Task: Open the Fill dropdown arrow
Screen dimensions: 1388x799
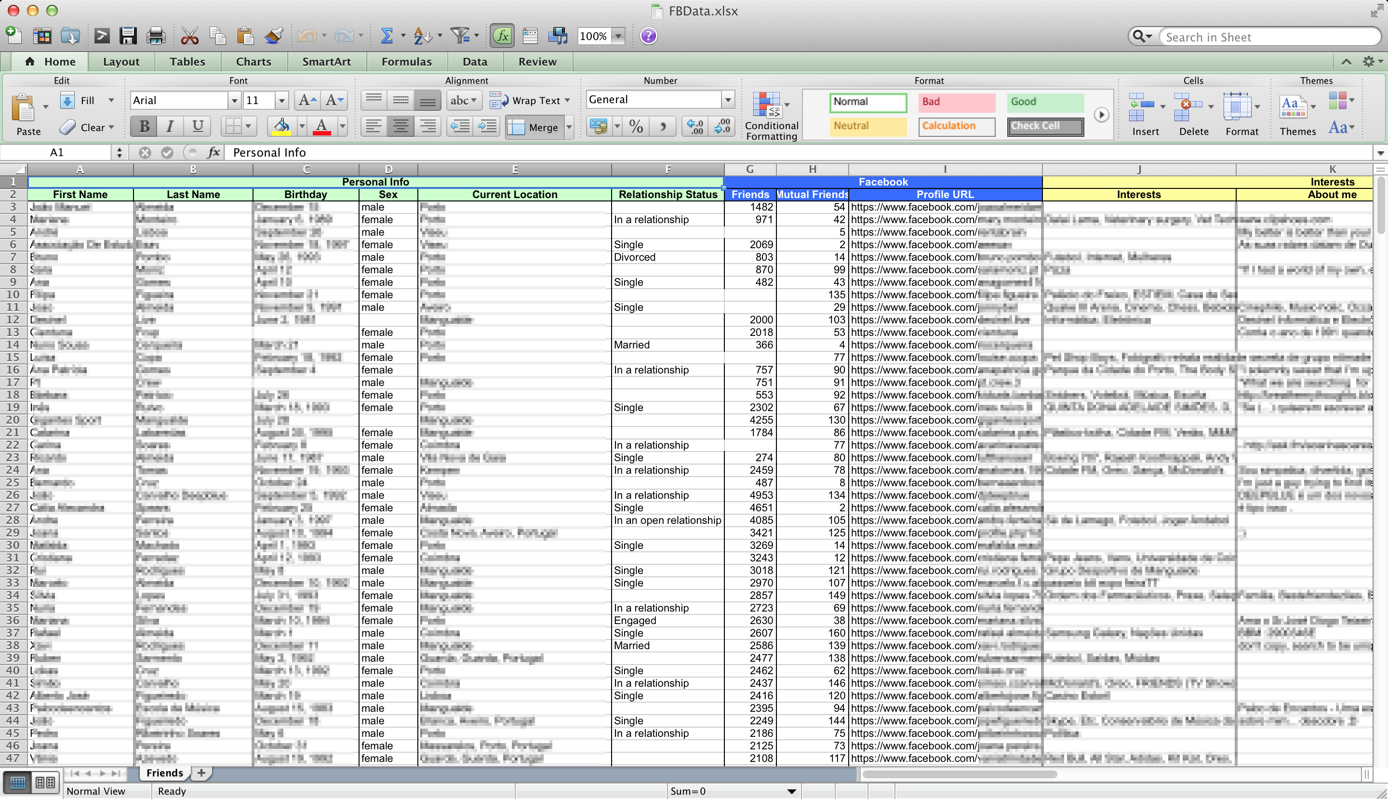Action: click(x=111, y=100)
